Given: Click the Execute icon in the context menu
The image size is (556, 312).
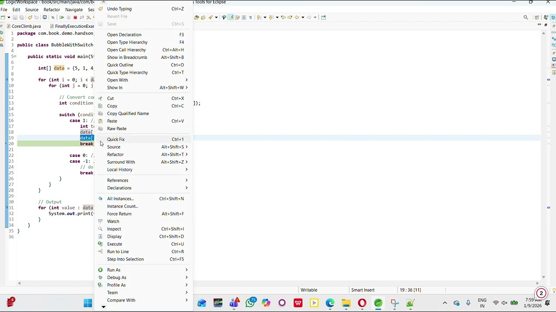Looking at the screenshot, I should pos(100,244).
